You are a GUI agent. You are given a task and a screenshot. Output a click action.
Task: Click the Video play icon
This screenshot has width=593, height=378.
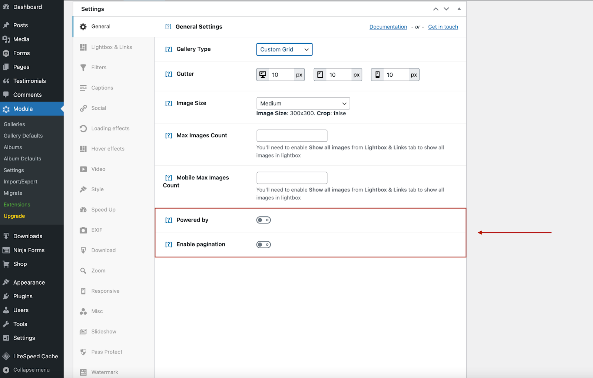tap(83, 169)
